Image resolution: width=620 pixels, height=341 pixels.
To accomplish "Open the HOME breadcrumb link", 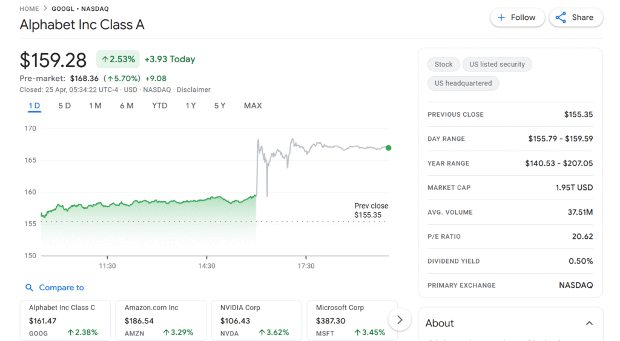I will coord(29,9).
